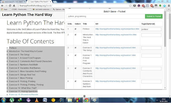The width and height of the screenshot is (171, 107).
Task: Click the Pocket extension icon
Action: coord(135,6)
